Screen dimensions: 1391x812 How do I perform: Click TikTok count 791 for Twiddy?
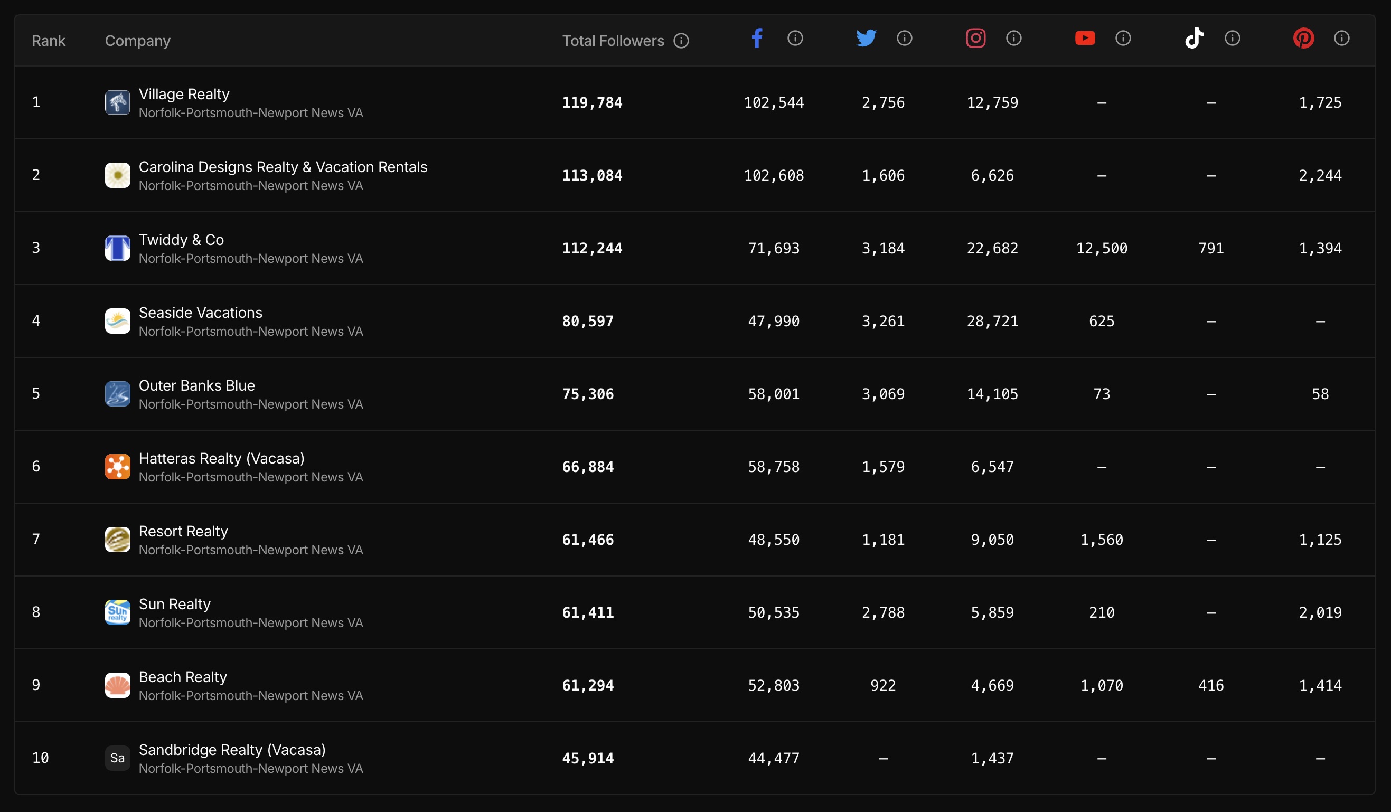[1211, 248]
